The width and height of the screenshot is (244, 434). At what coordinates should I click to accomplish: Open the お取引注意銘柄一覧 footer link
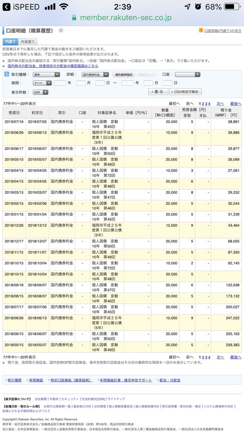point(57,406)
